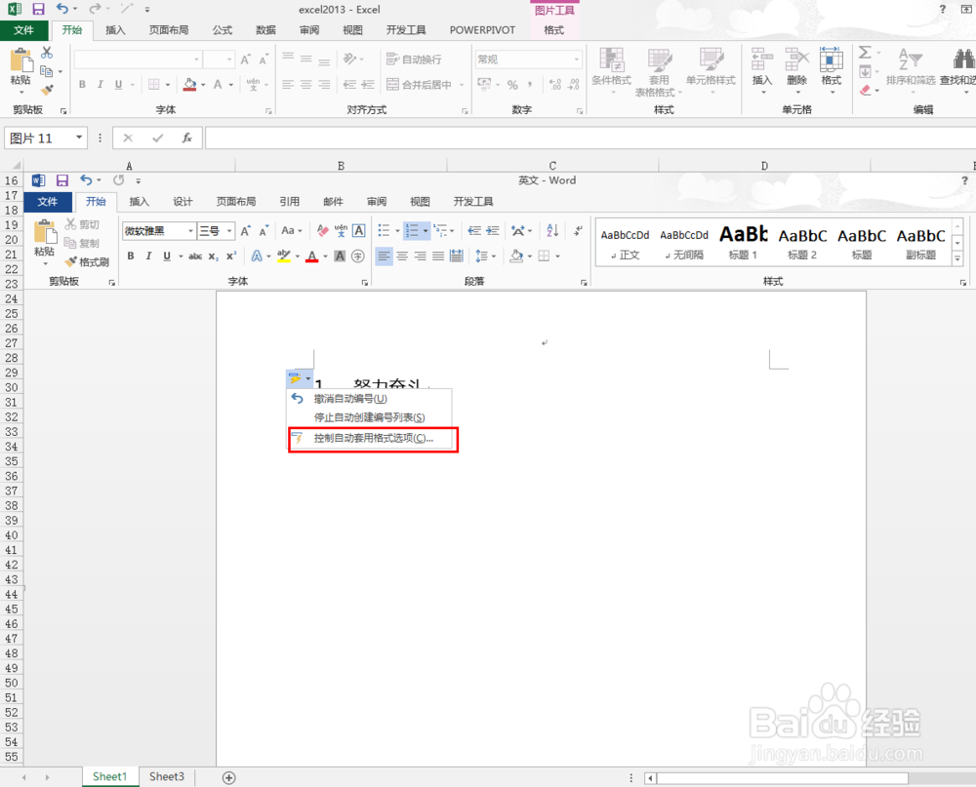Viewport: 976px width, 787px height.
Task: Open the Name Box dropdown showing 图片 11
Action: [x=79, y=138]
